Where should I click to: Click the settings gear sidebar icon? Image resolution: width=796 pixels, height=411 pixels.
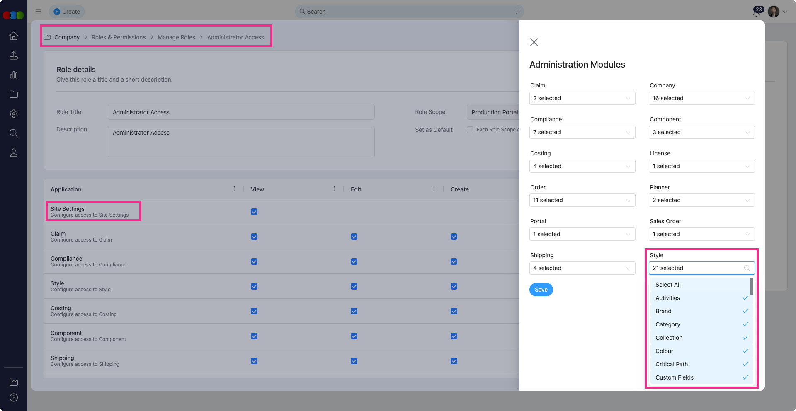(x=14, y=114)
